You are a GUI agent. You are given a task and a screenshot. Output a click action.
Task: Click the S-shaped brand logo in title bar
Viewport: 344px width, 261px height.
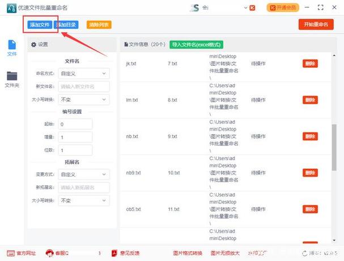tap(194, 8)
